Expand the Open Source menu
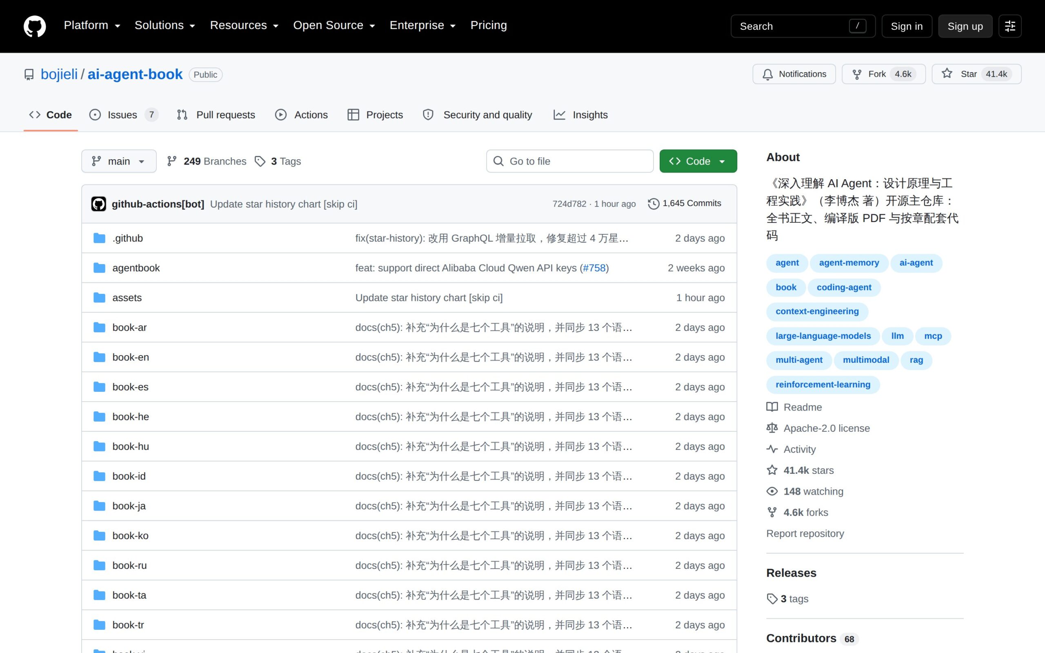 click(334, 25)
